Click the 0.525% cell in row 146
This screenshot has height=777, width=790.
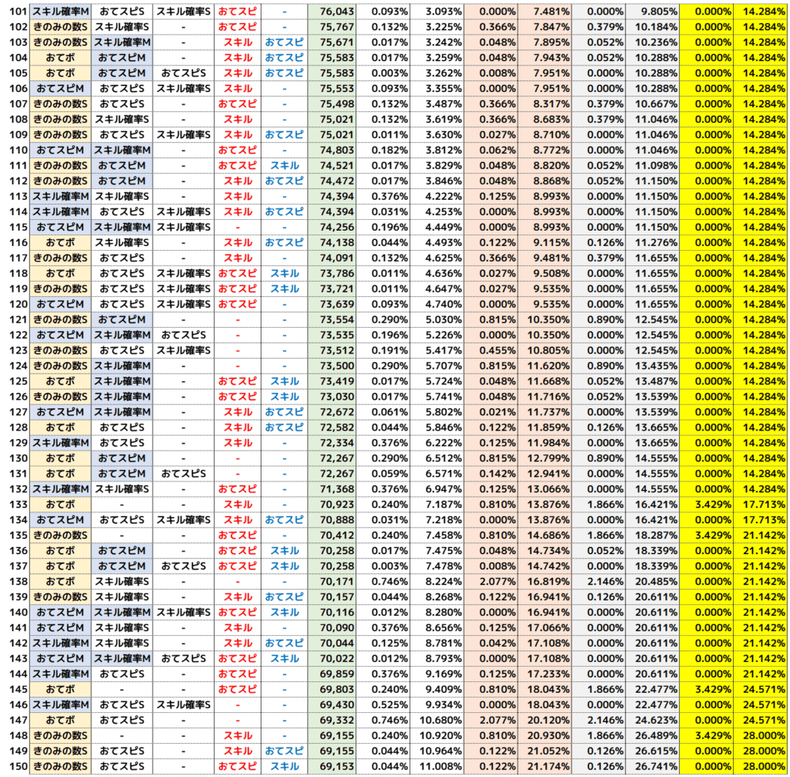(384, 704)
